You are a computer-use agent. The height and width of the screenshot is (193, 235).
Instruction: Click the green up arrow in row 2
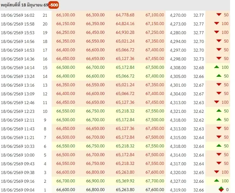tap(216, 180)
